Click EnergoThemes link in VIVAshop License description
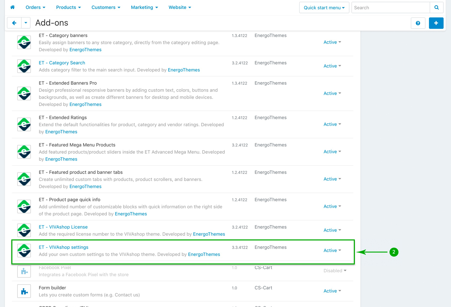Viewport: 451px width, 307px height. point(209,234)
